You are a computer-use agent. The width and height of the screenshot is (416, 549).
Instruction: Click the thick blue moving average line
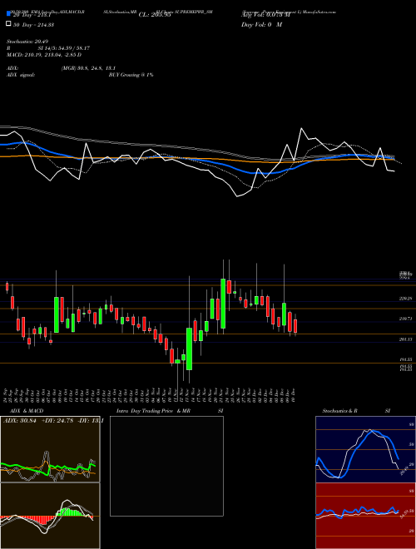coord(252,173)
